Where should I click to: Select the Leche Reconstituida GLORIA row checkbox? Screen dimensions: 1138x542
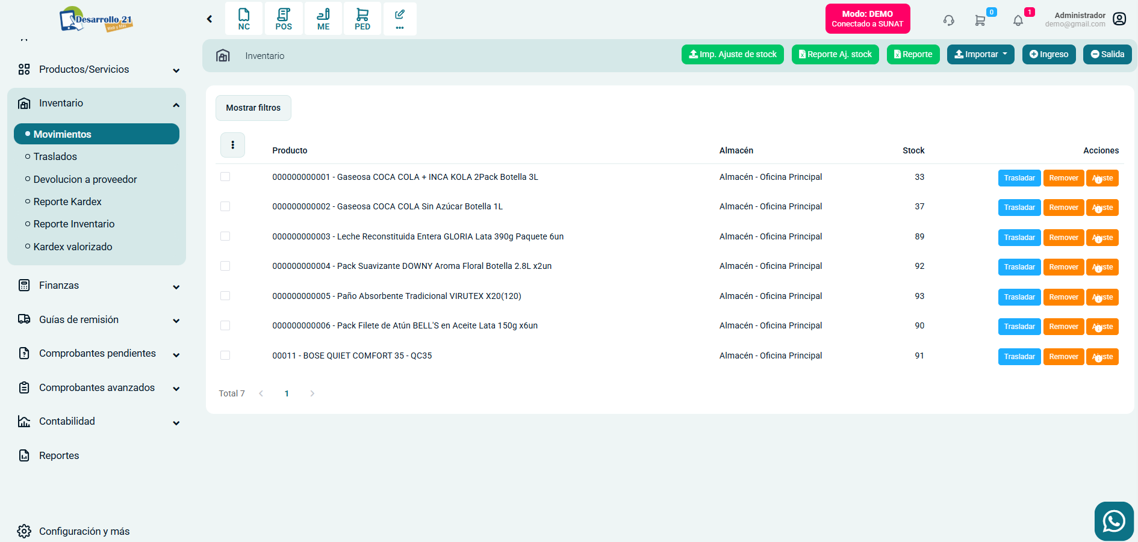pos(225,236)
